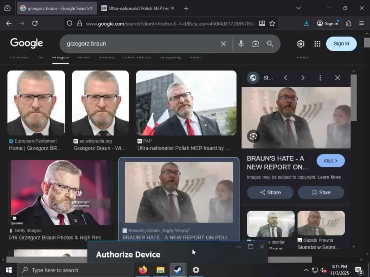
Task: Visit the BRAUN'S HATE source page
Action: [x=331, y=161]
